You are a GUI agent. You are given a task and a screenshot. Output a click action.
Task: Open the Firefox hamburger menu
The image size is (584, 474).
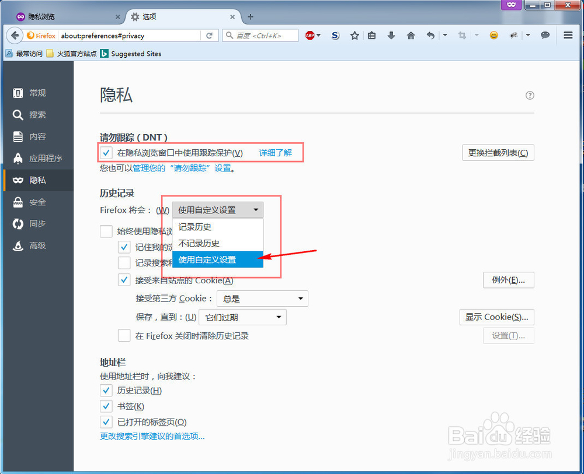point(568,35)
